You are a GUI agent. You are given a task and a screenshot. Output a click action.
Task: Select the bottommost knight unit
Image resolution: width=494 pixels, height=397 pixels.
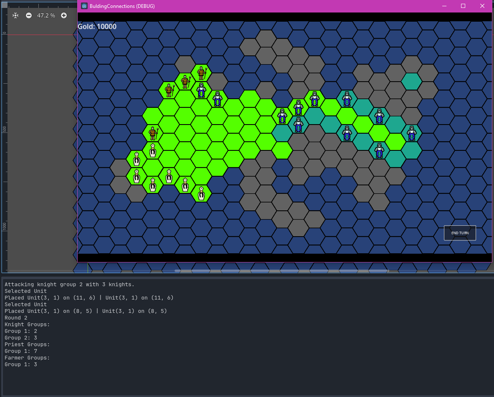tap(379, 150)
